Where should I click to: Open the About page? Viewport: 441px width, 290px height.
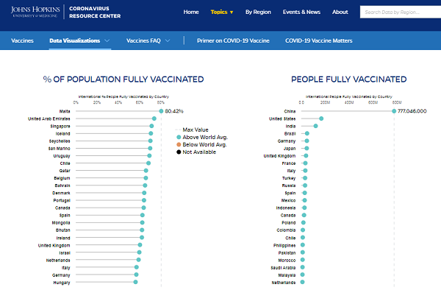340,12
